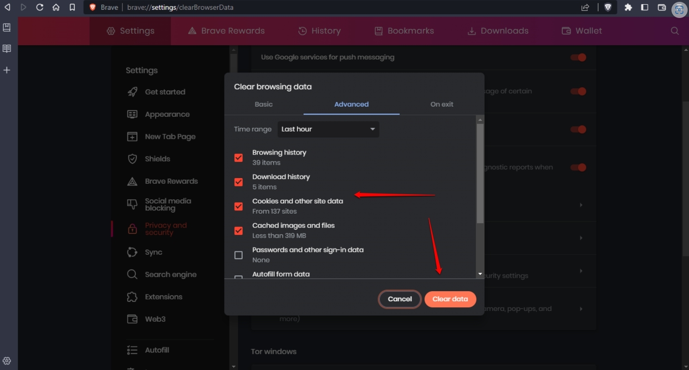Viewport: 689px width, 370px height.
Task: Open Search engine settings section
Action: click(171, 275)
